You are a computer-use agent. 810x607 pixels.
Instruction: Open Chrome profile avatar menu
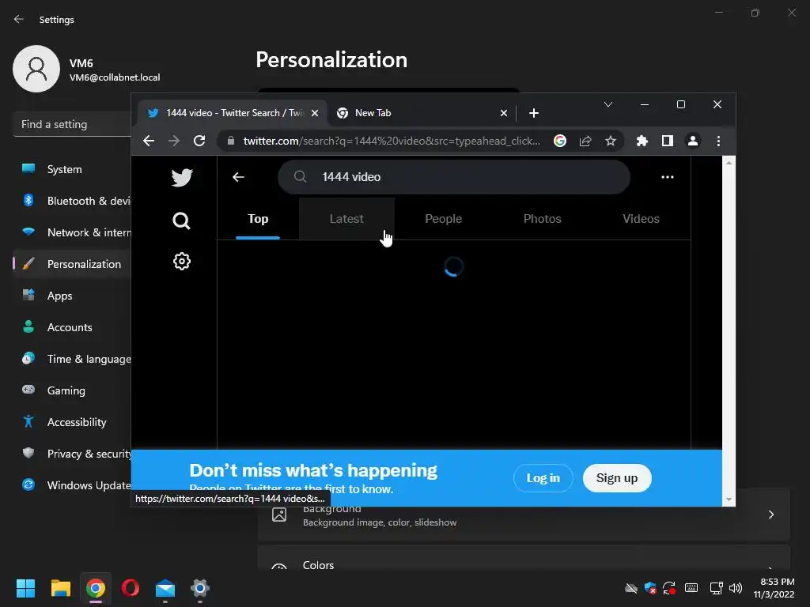[693, 141]
